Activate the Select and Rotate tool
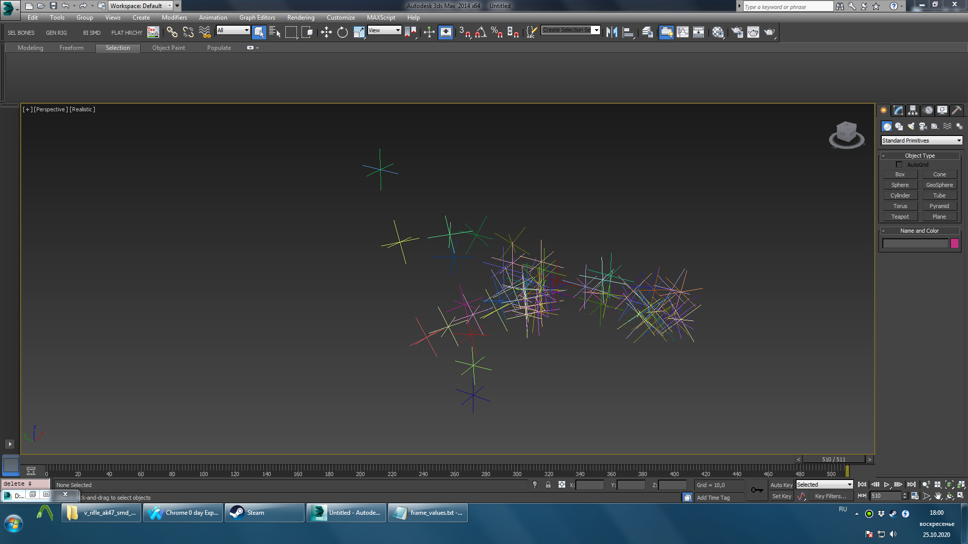The height and width of the screenshot is (544, 968). (342, 33)
